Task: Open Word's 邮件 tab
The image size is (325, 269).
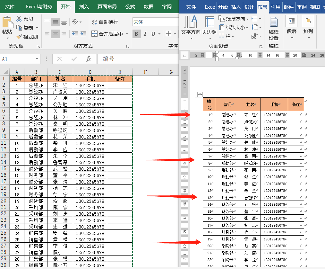Action: pyautogui.click(x=289, y=7)
